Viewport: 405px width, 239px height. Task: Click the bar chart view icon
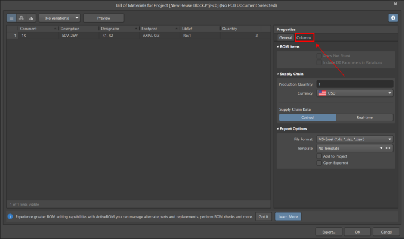point(31,18)
